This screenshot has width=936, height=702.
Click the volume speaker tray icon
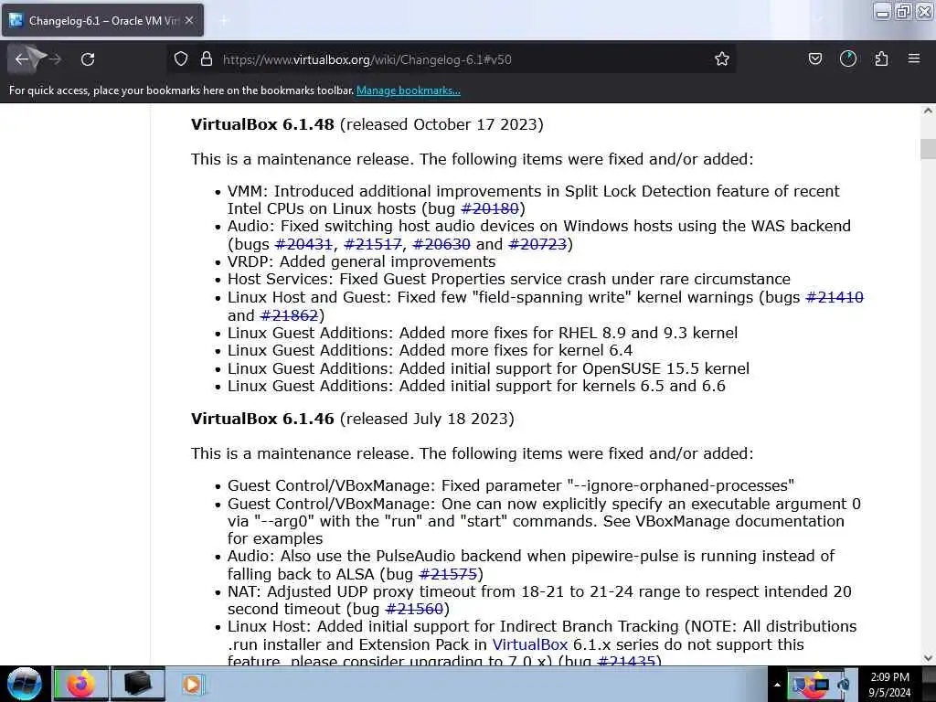(844, 685)
